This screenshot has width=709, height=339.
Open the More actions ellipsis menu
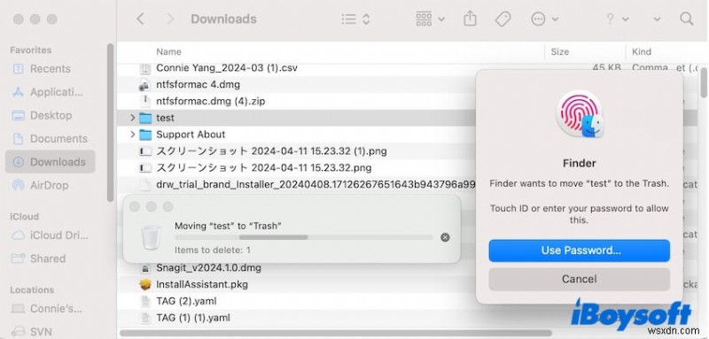[544, 19]
